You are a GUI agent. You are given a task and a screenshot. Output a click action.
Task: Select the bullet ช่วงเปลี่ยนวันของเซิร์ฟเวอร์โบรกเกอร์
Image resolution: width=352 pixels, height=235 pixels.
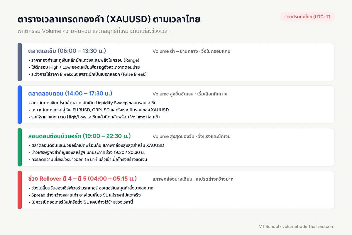point(91,188)
